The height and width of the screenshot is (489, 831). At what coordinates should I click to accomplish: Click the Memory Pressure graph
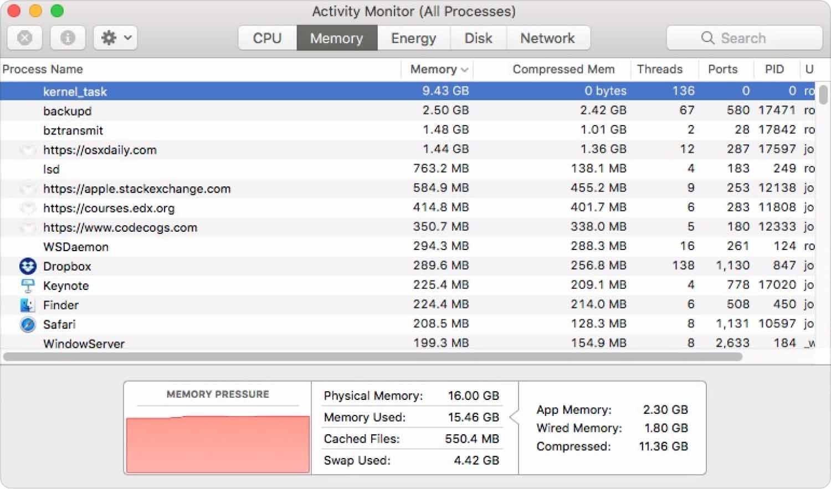tap(218, 444)
